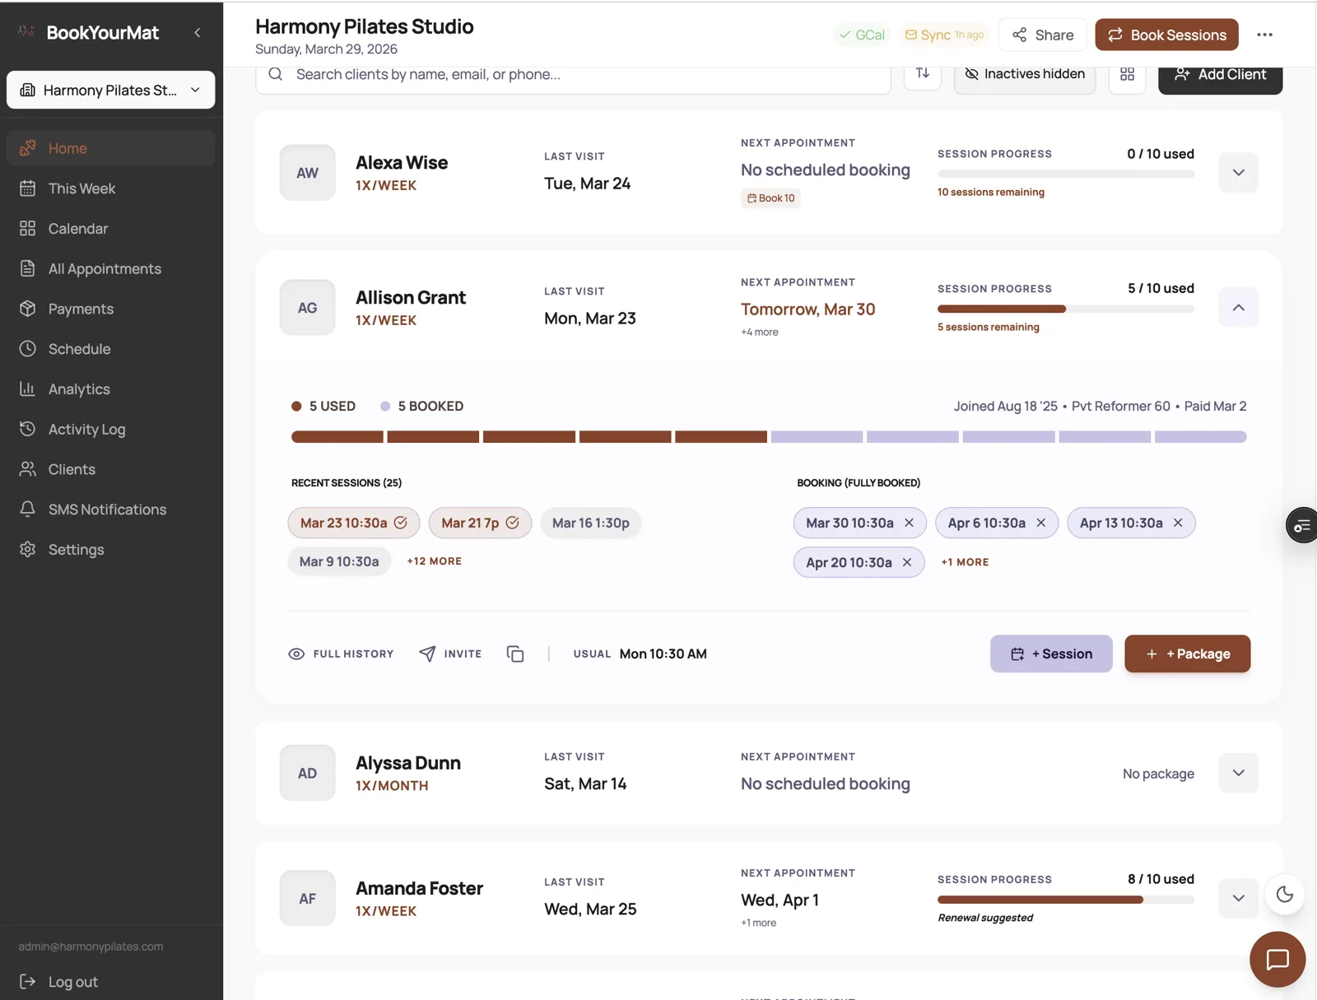Click the usual time Mon 10:30 AM
Viewport: 1317px width, 1000px height.
click(663, 653)
